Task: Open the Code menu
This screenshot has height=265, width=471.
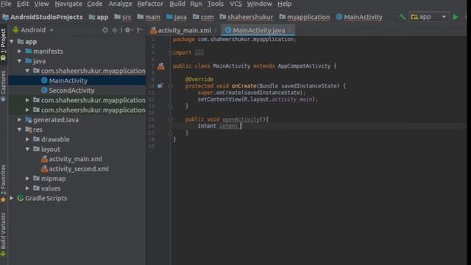Action: coord(95,4)
